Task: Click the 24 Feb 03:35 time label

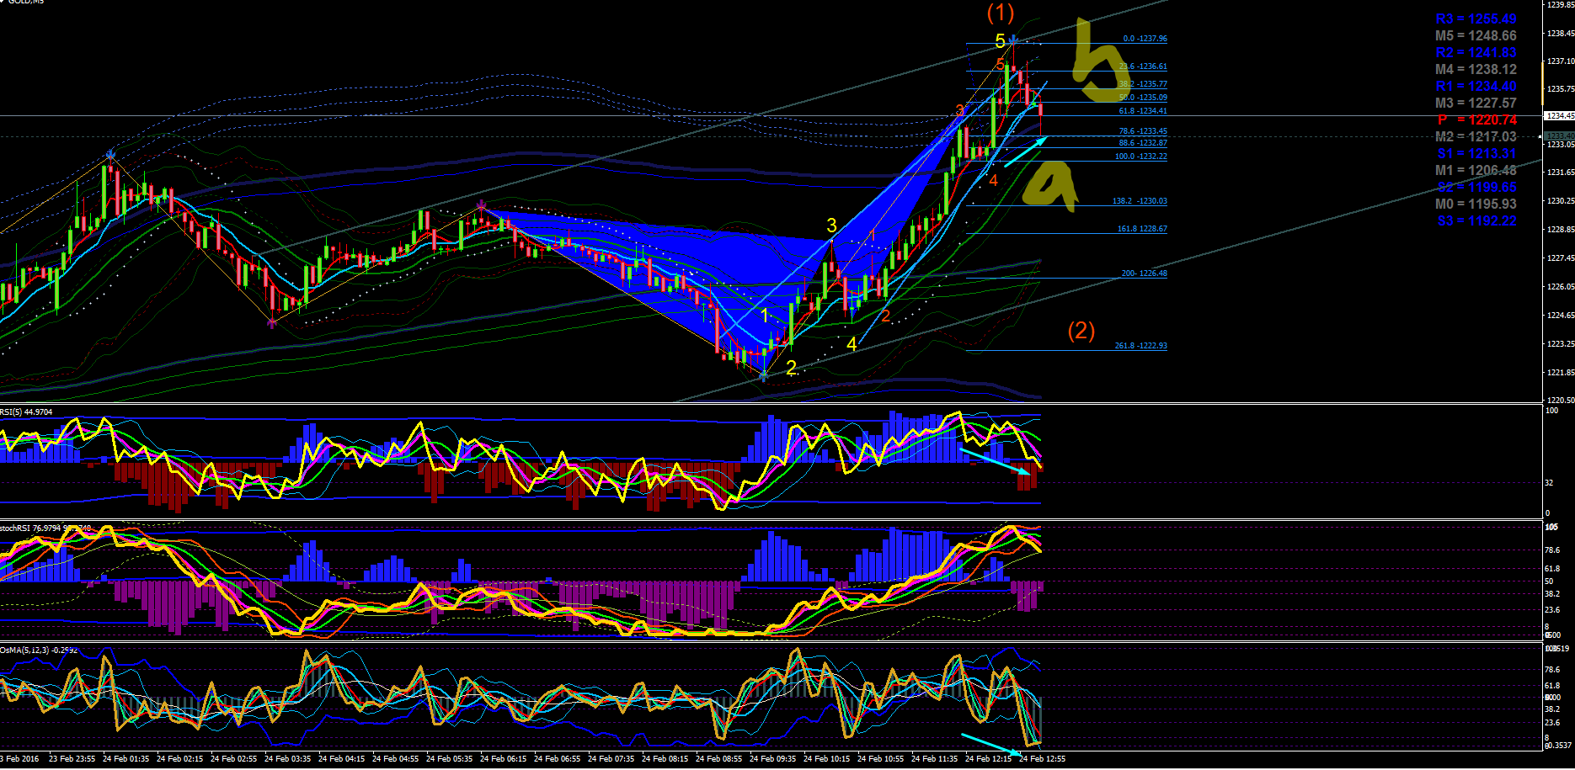Action: [x=288, y=759]
